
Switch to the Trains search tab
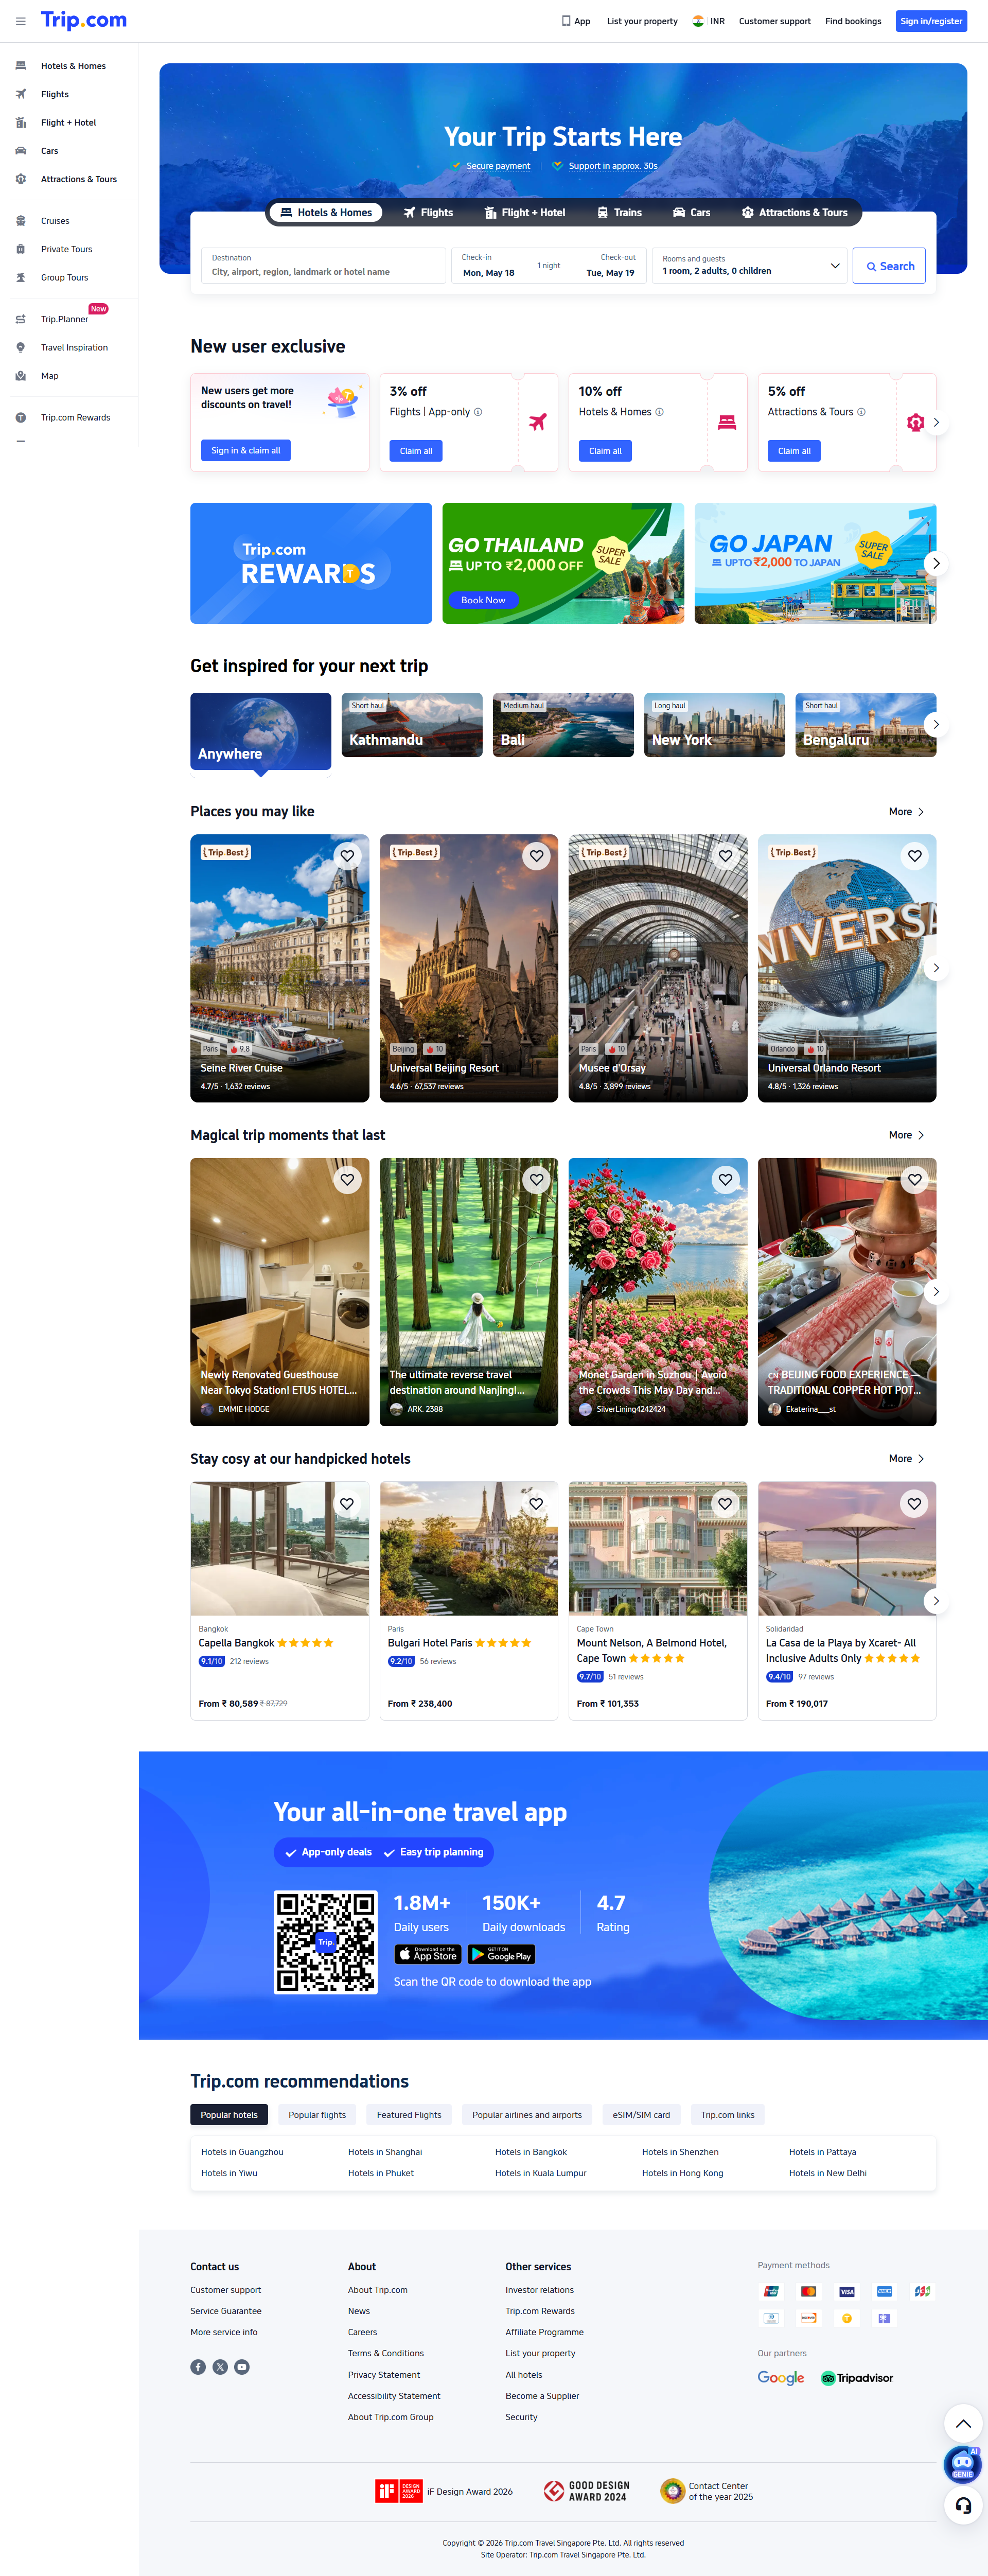[620, 213]
